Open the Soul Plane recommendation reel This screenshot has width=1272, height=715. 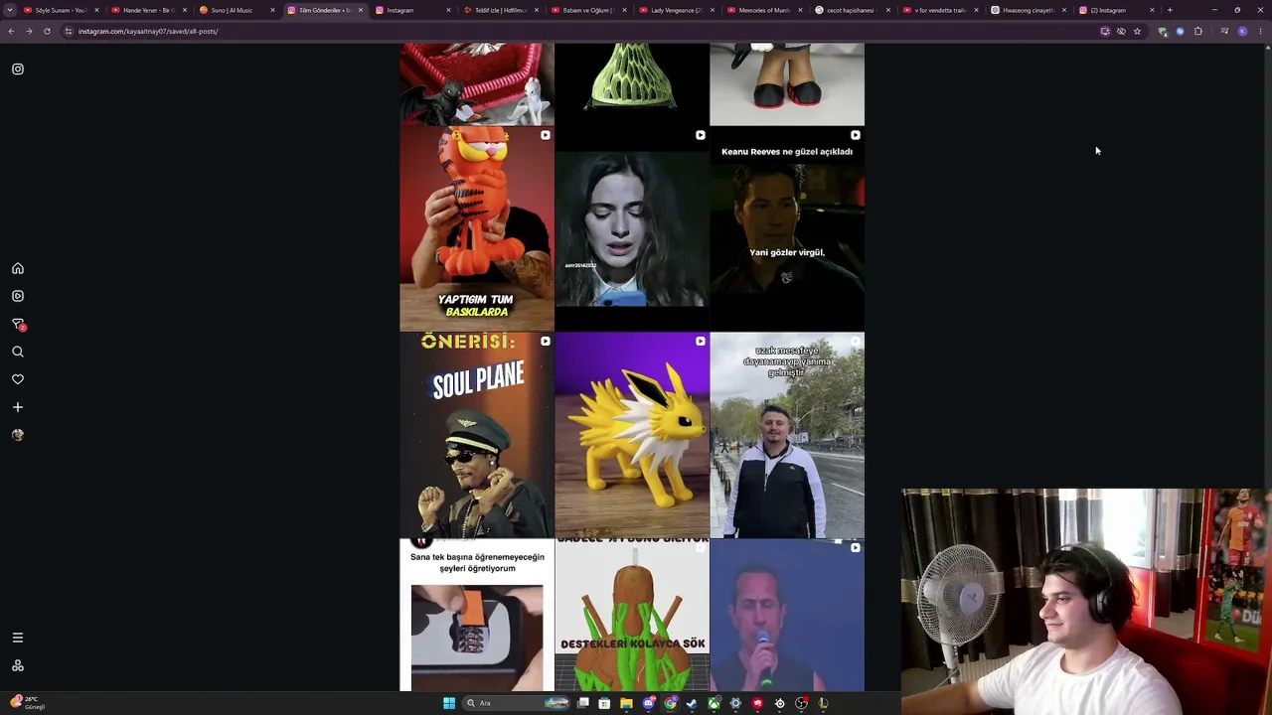pyautogui.click(x=477, y=435)
